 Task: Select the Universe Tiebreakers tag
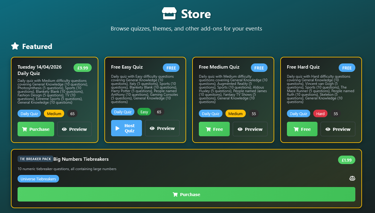click(38, 179)
